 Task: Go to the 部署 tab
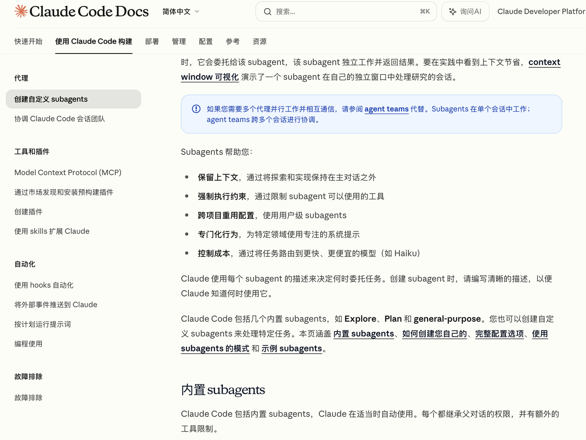point(152,41)
